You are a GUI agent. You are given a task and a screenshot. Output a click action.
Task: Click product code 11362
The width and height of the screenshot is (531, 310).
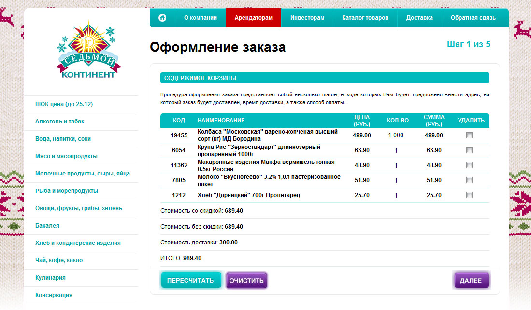coord(179,165)
